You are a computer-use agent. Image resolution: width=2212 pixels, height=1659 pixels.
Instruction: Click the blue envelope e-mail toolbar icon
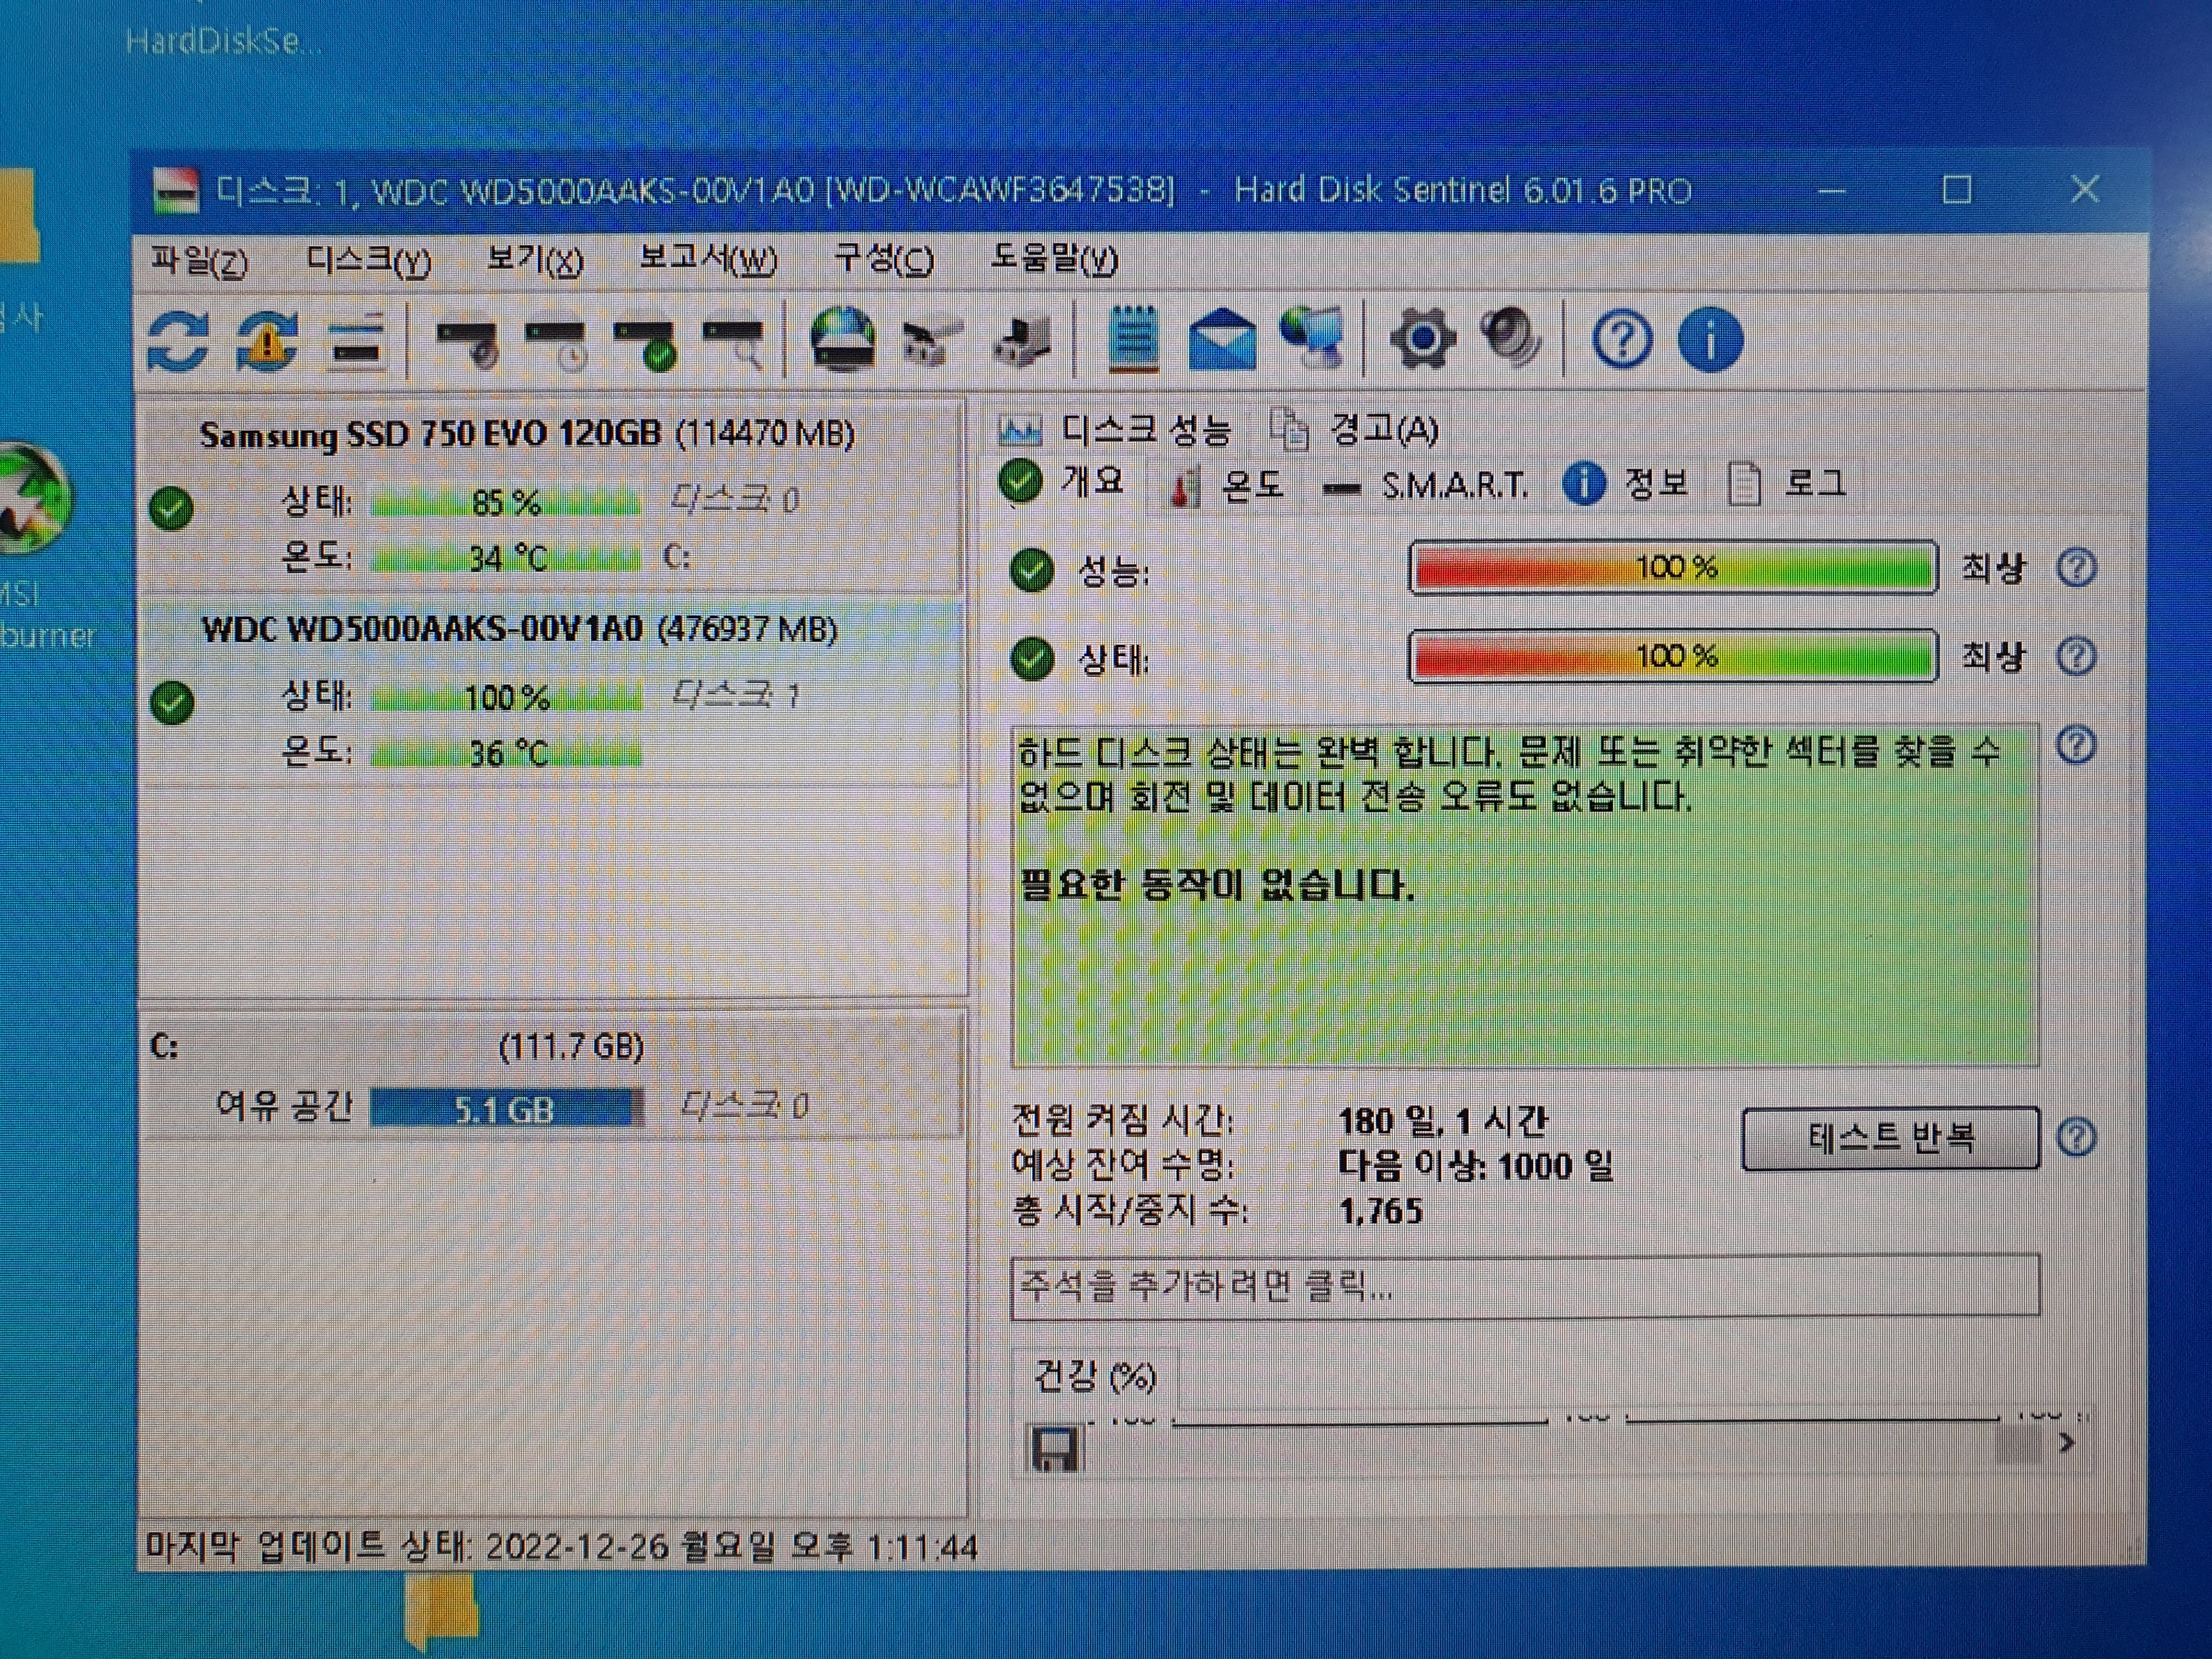tap(1222, 340)
